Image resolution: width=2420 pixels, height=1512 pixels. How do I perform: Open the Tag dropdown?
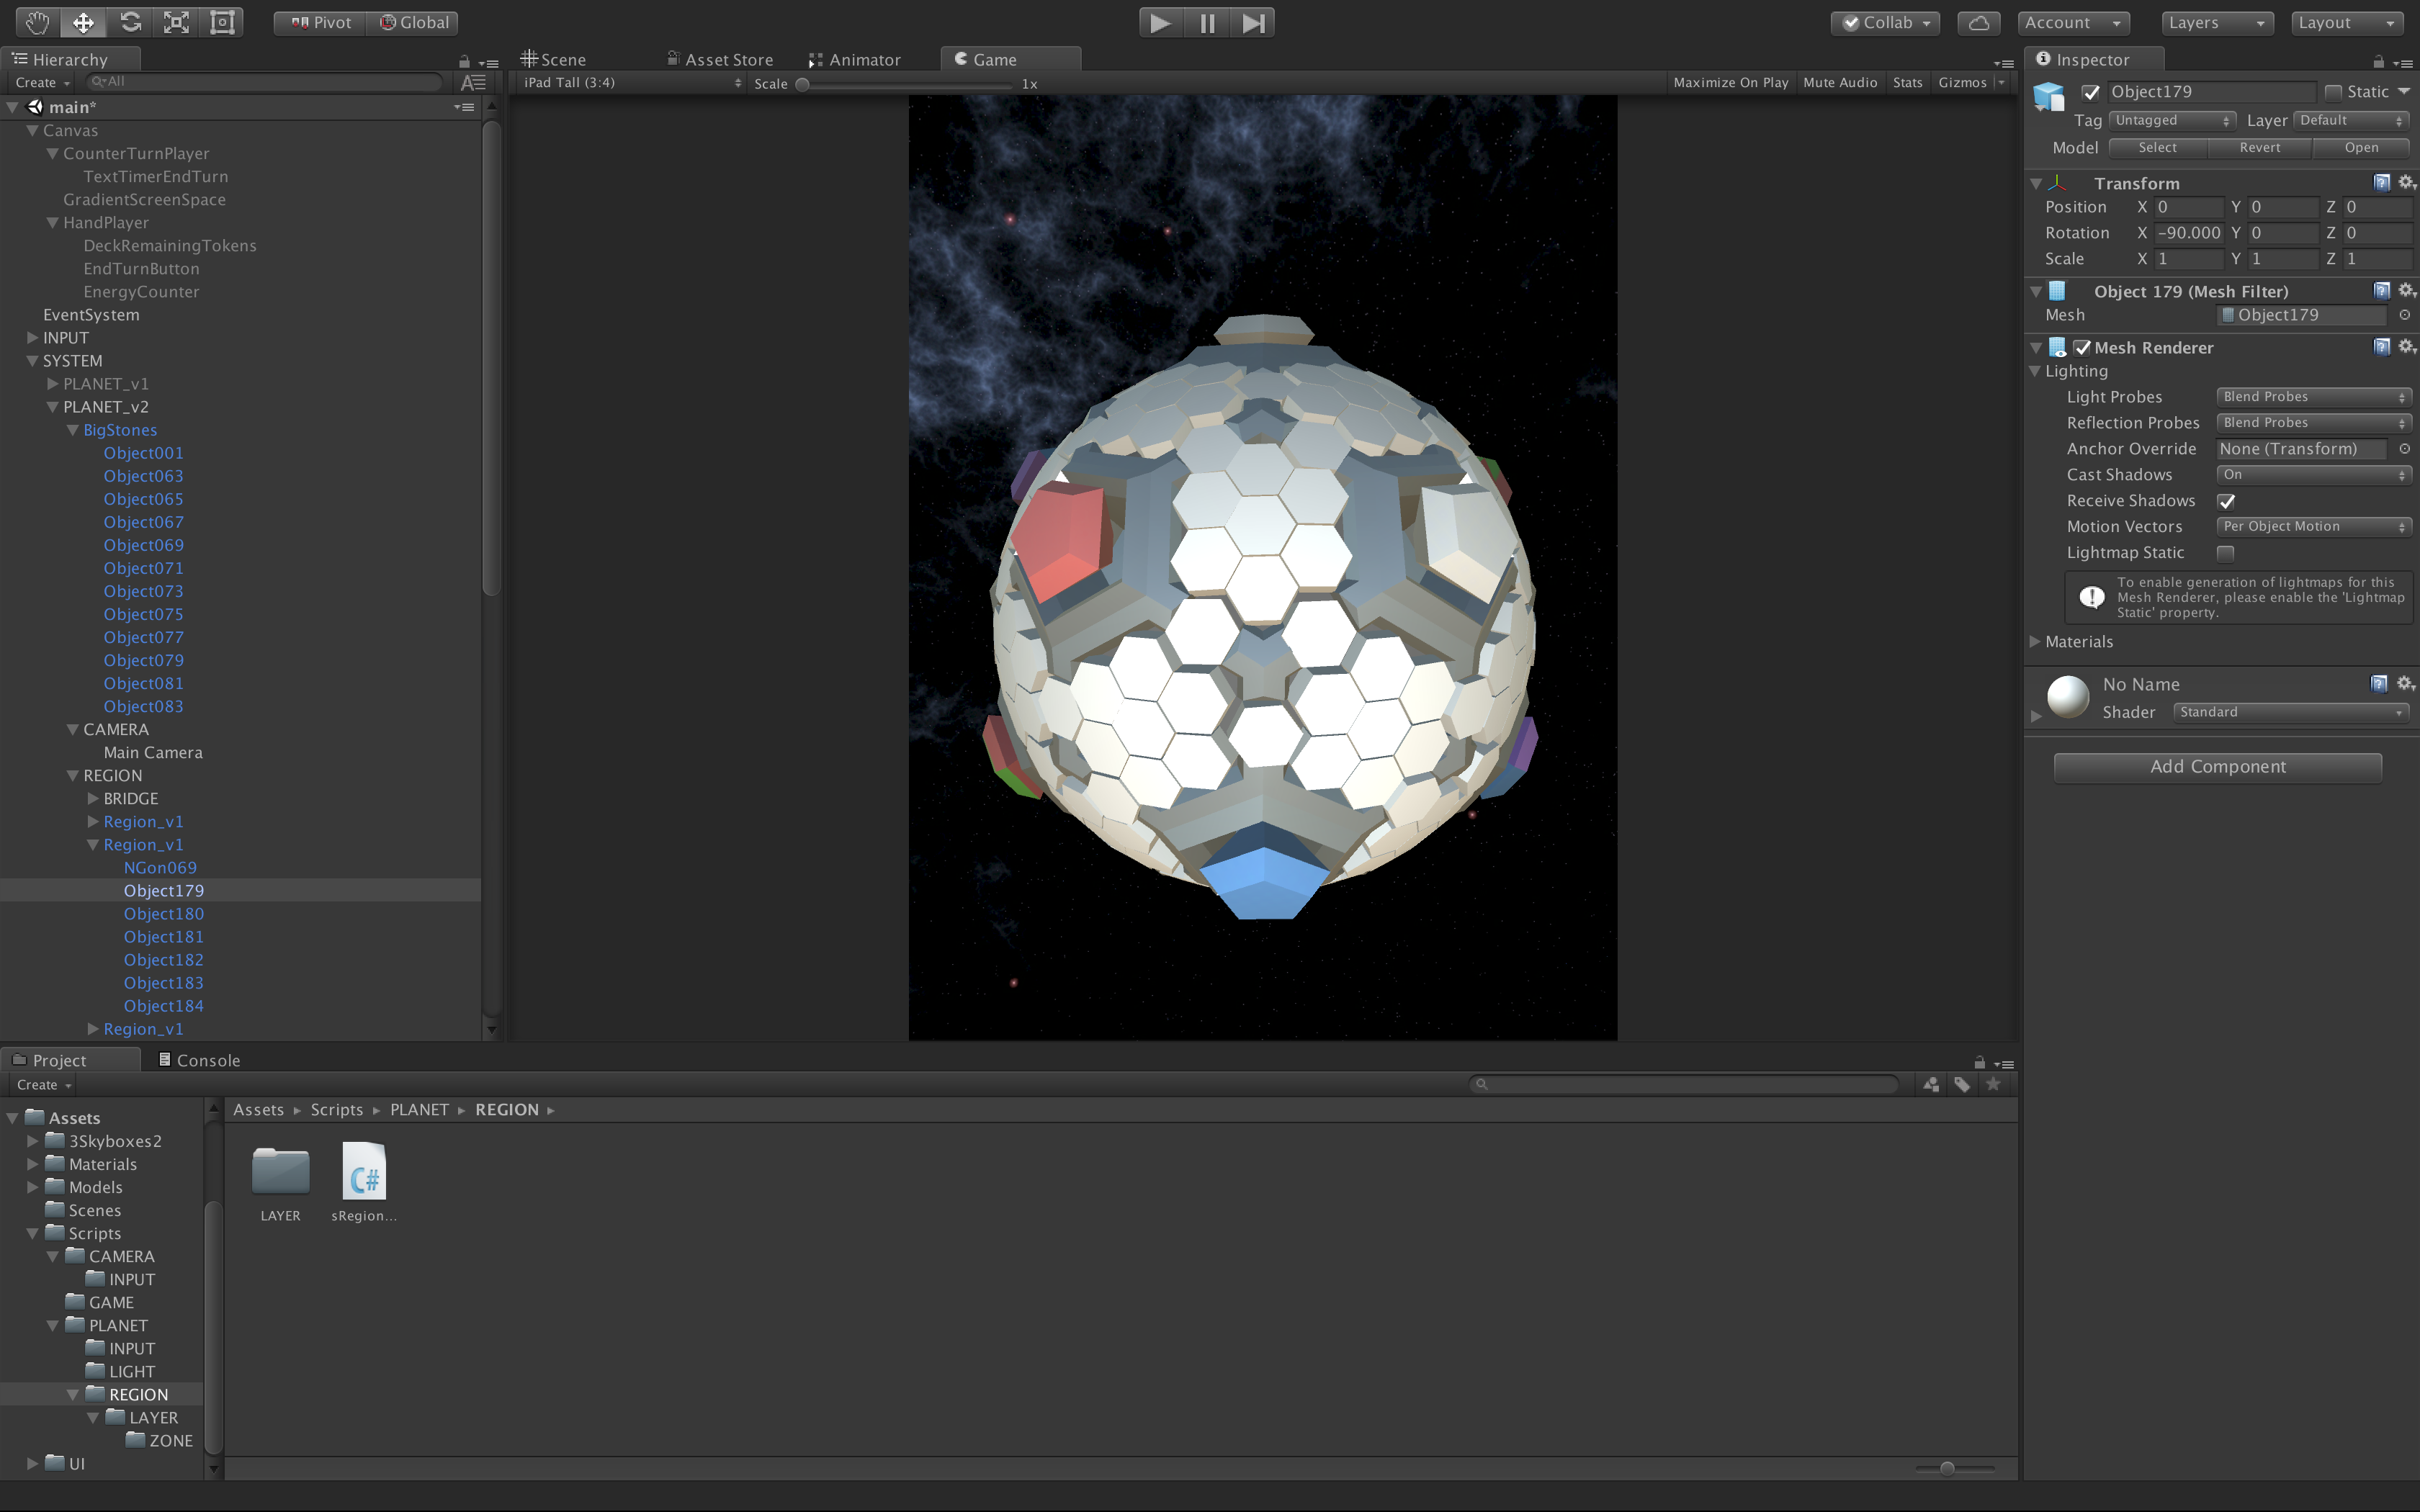click(2172, 120)
